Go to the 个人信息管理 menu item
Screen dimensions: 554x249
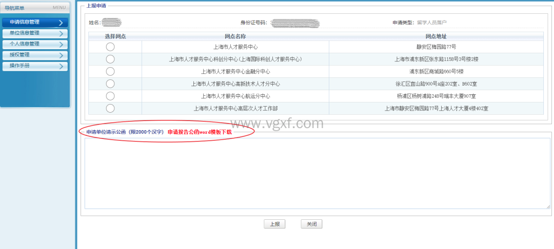pos(25,44)
